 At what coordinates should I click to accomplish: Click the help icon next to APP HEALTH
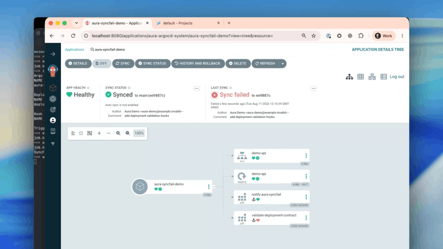click(88, 88)
